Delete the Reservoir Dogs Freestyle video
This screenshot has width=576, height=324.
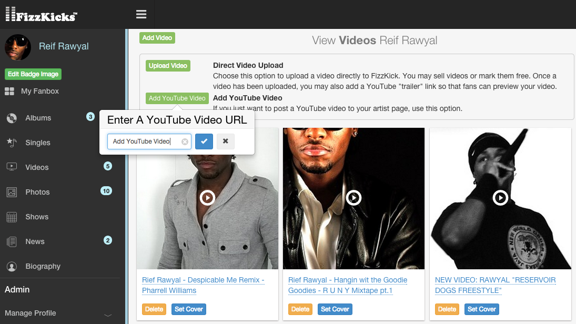447,309
